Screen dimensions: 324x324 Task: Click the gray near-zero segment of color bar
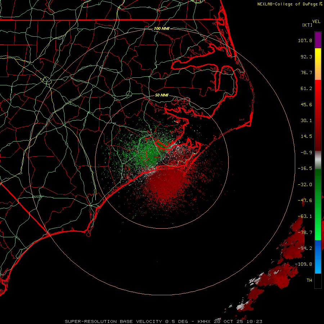click(x=318, y=160)
